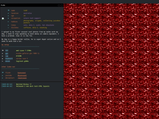Click the bullet icon beside keyboard
This screenshot has width=159, height=119.
point(3,58)
